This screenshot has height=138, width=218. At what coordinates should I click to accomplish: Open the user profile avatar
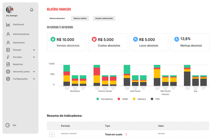click(10, 10)
